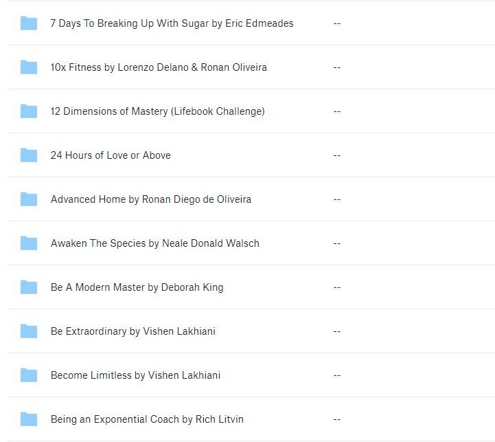
Task: Click folder icon for 12 Dimensions of Mastery
Action: 29,111
